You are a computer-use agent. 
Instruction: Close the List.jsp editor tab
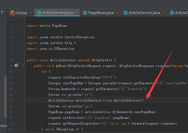pyautogui.click(x=30, y=13)
